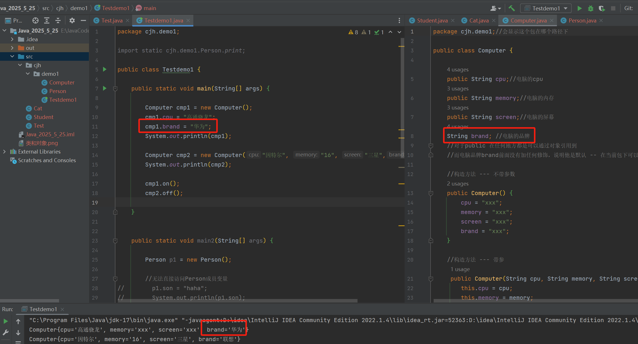Close the Testdemo1.java tab
Screen dimensions: 638x344
click(188, 20)
